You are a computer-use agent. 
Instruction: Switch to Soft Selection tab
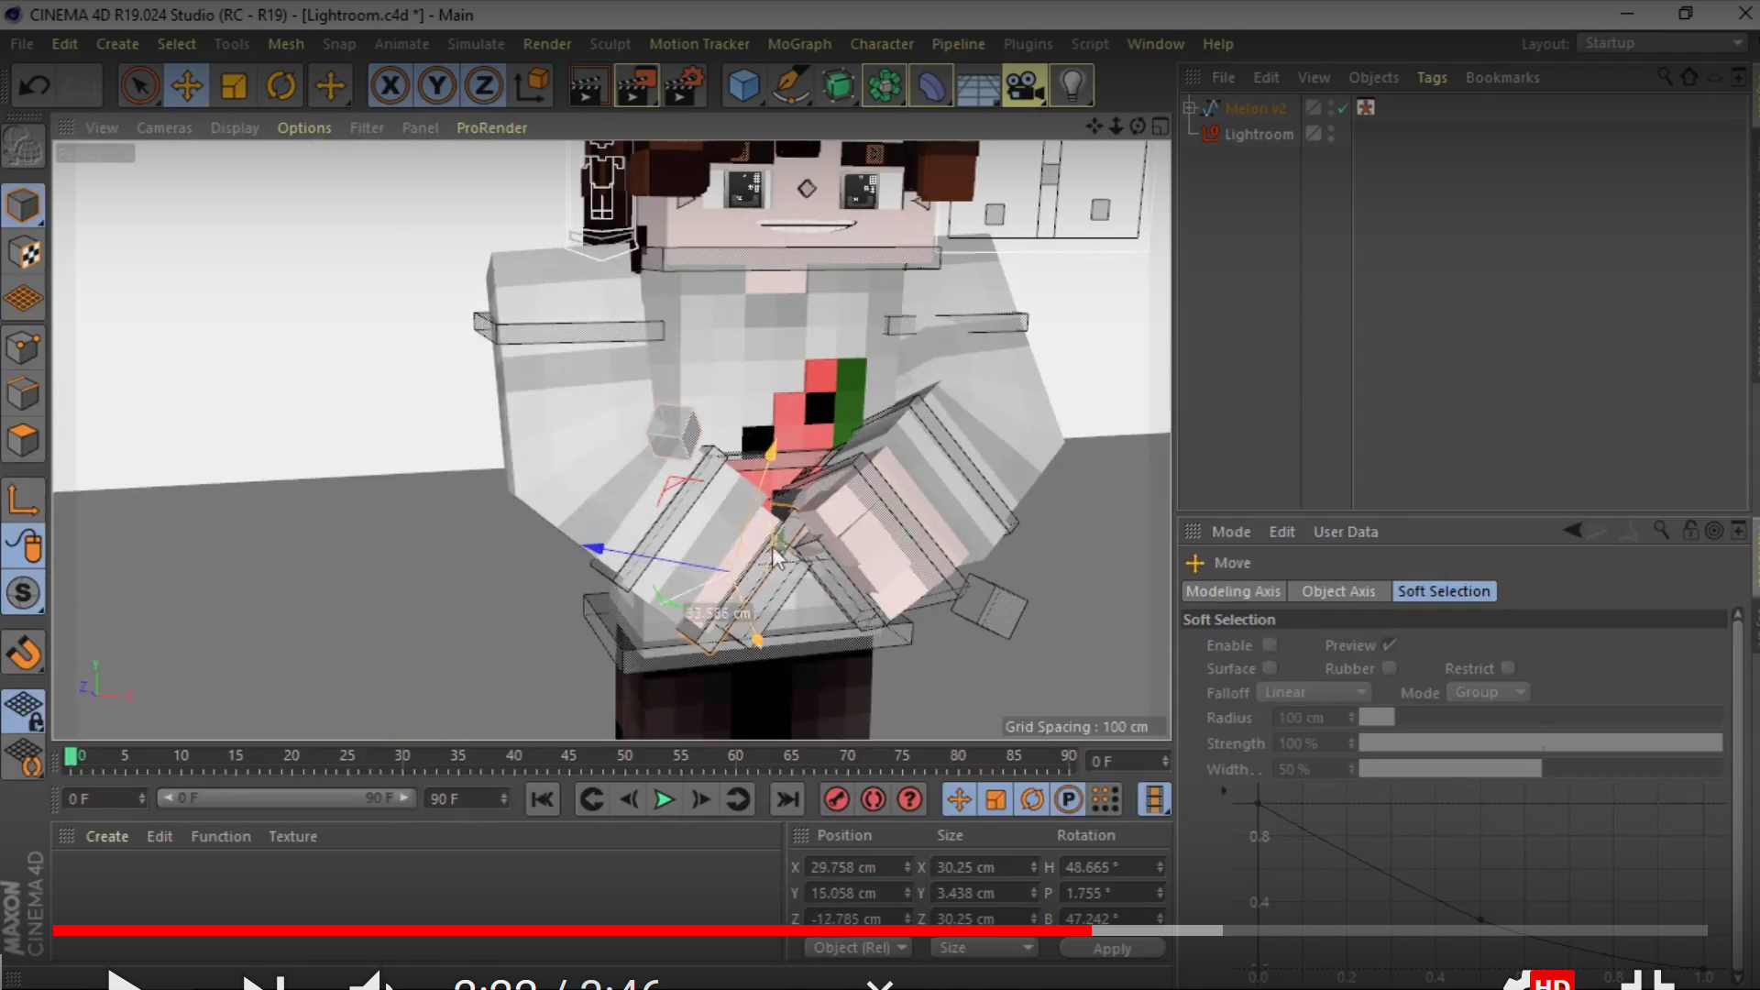click(1444, 591)
